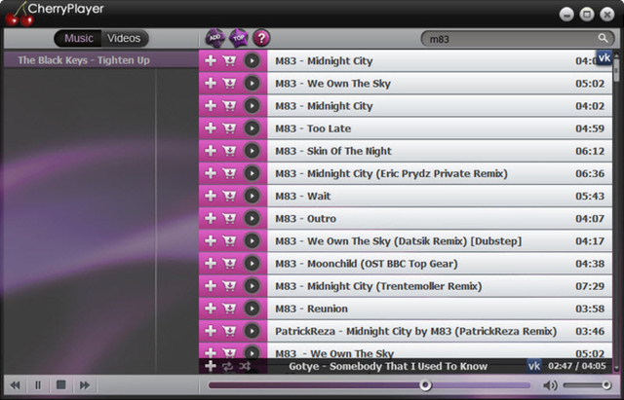Toggle shuffle mode
Screen dimensions: 624x400
pyautogui.click(x=245, y=366)
